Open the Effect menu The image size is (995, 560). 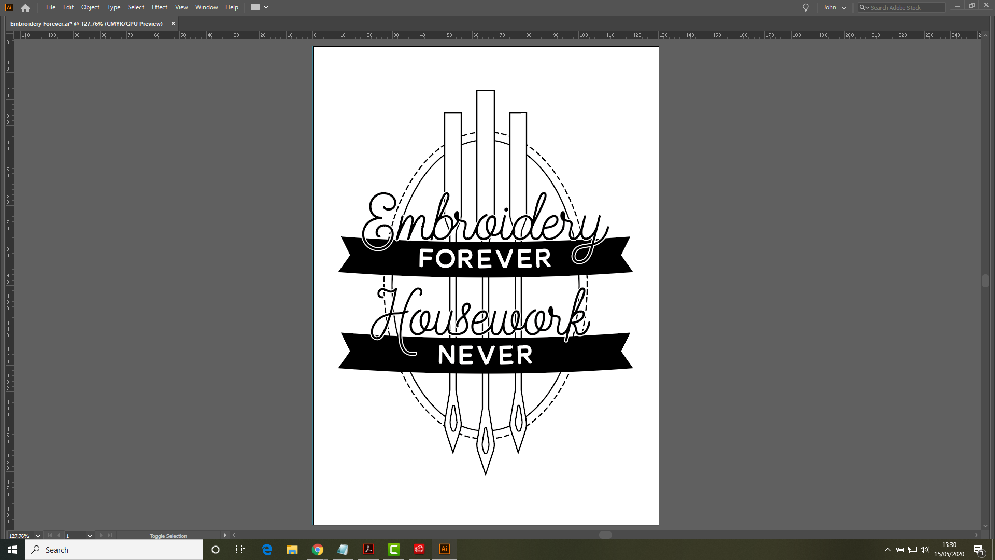(159, 7)
